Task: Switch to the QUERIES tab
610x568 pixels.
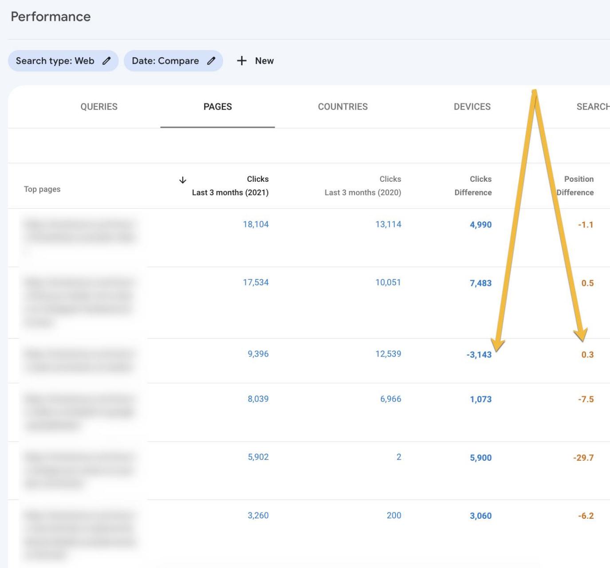Action: tap(98, 106)
